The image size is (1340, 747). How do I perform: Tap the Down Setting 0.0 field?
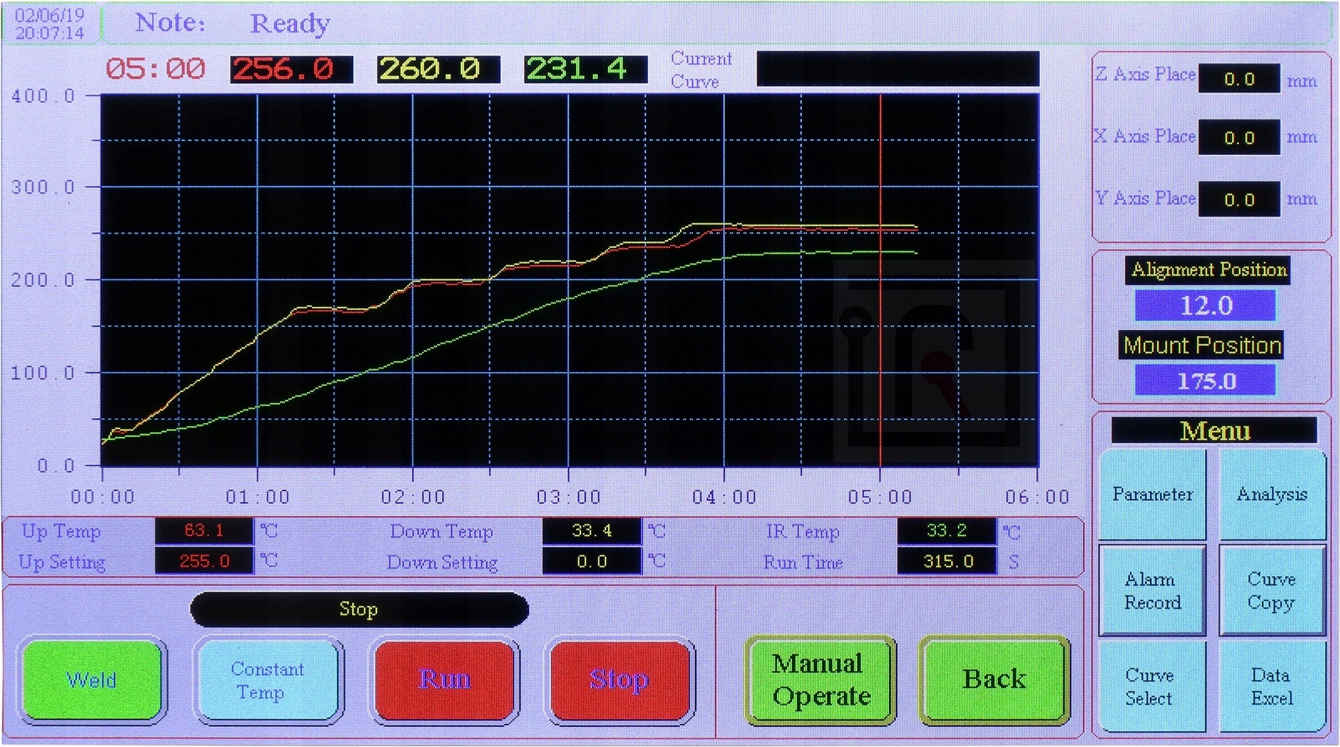click(x=591, y=562)
